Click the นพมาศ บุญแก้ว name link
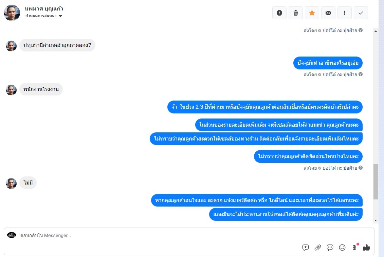Screen dimensions: 384x257 [x=44, y=9]
